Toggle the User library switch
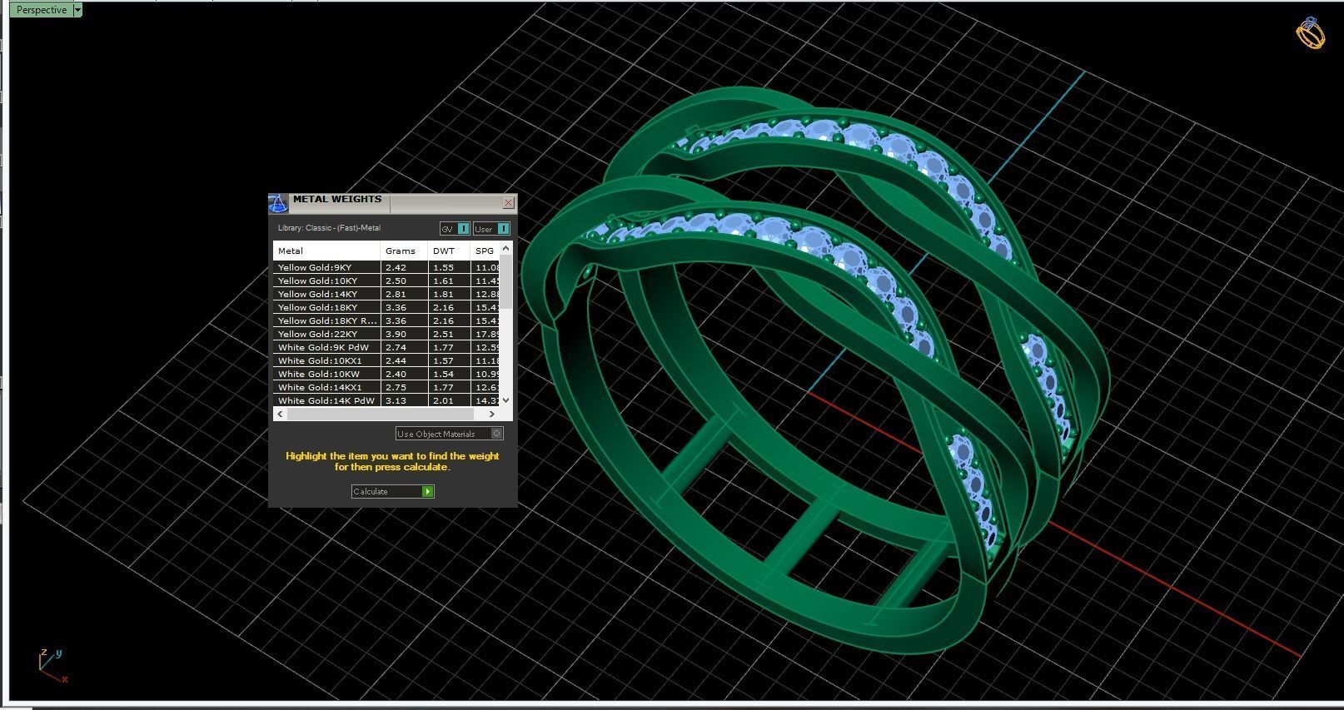 (x=491, y=229)
